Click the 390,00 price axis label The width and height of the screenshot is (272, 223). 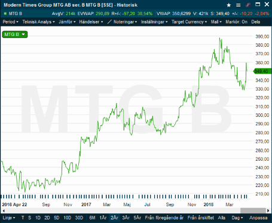tap(262, 37)
